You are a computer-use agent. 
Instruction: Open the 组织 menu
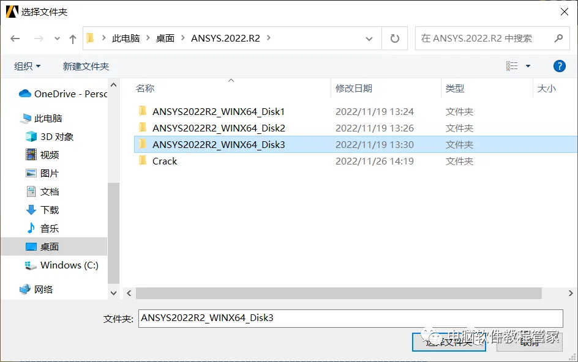point(28,66)
